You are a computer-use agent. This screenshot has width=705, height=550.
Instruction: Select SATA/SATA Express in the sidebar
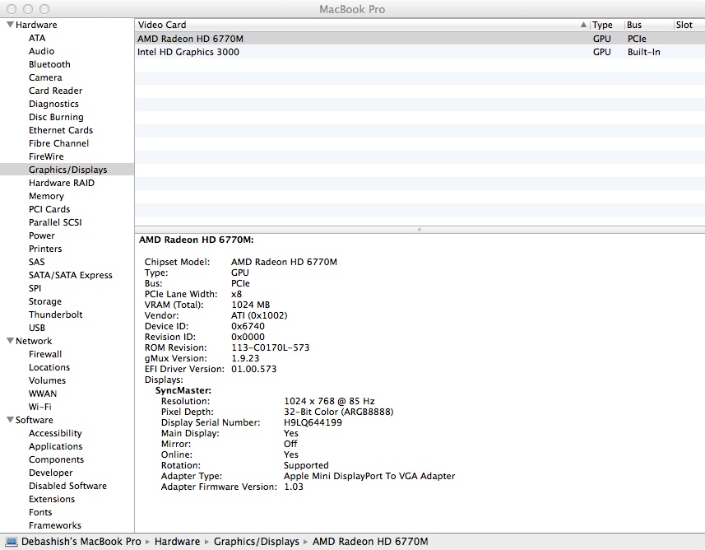pyautogui.click(x=71, y=275)
